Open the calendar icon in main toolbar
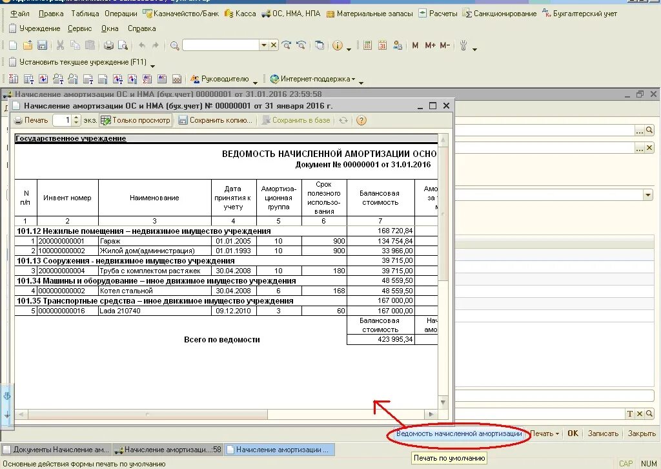Image resolution: width=661 pixels, height=469 pixels. point(382,45)
